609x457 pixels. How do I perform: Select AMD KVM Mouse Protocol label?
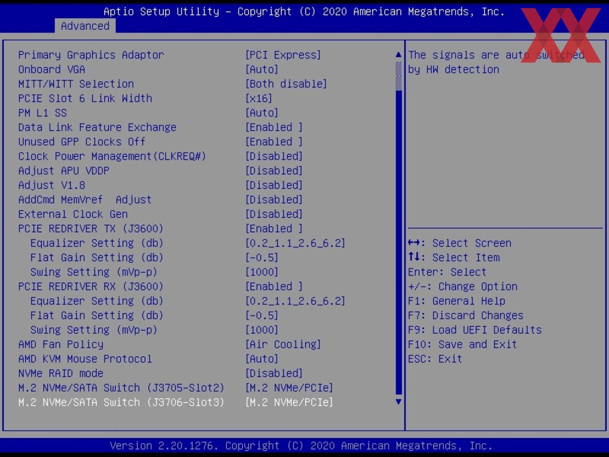click(85, 359)
